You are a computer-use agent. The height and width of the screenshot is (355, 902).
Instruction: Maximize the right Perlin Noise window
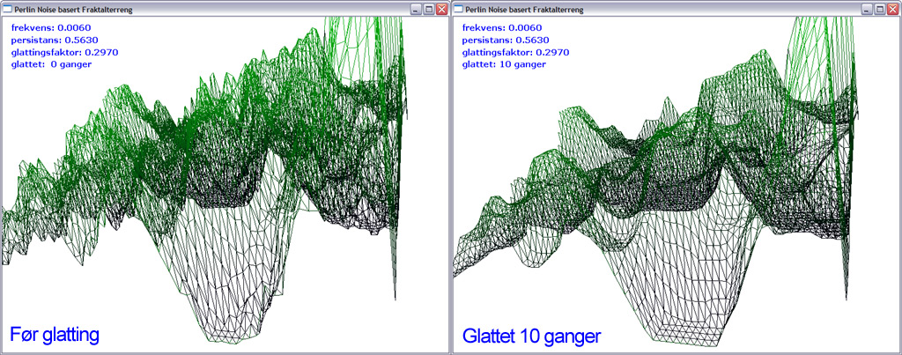coord(880,9)
